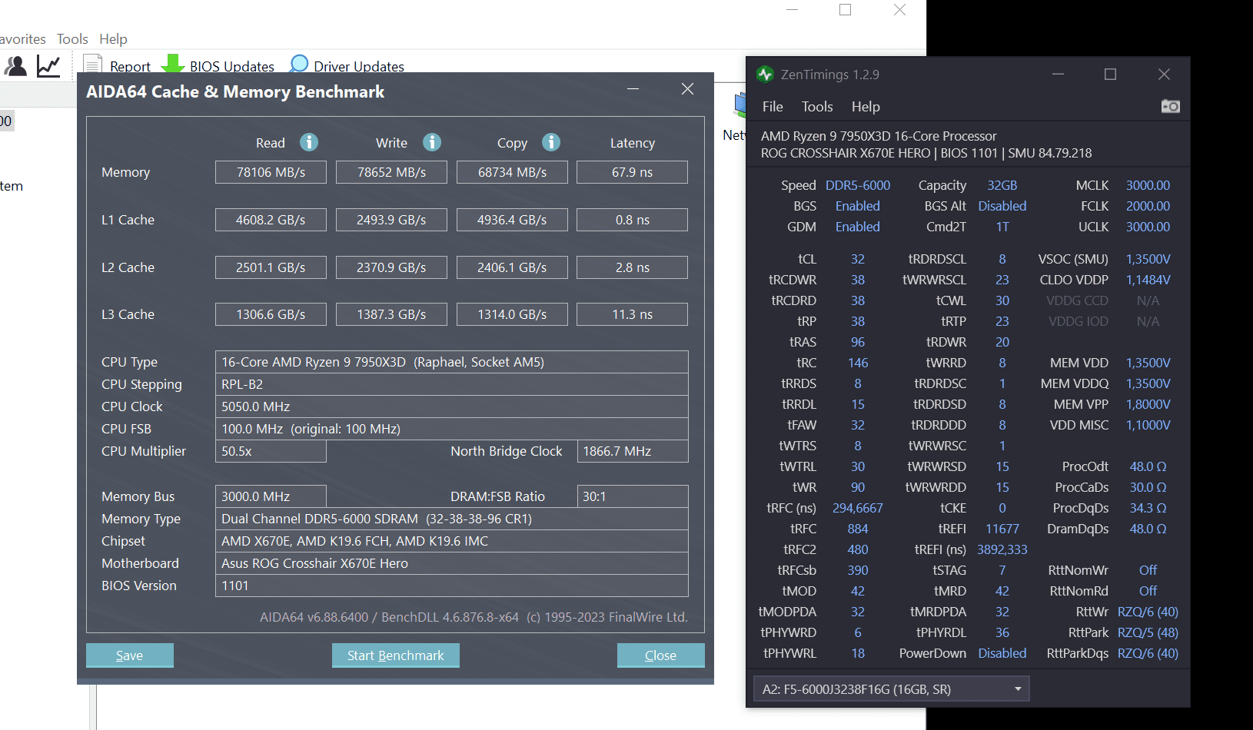Image resolution: width=1253 pixels, height=730 pixels.
Task: Maximize the ZenTimings window
Action: pos(1110,75)
